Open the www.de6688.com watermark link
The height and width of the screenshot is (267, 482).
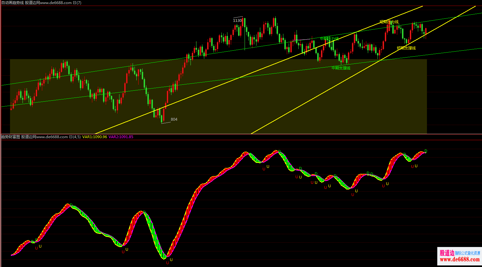coord(459,259)
